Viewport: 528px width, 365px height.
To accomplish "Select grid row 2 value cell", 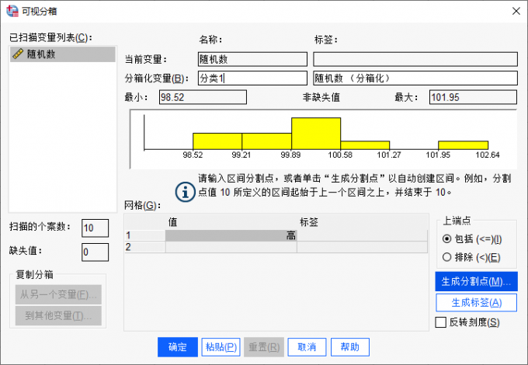I will [x=231, y=247].
